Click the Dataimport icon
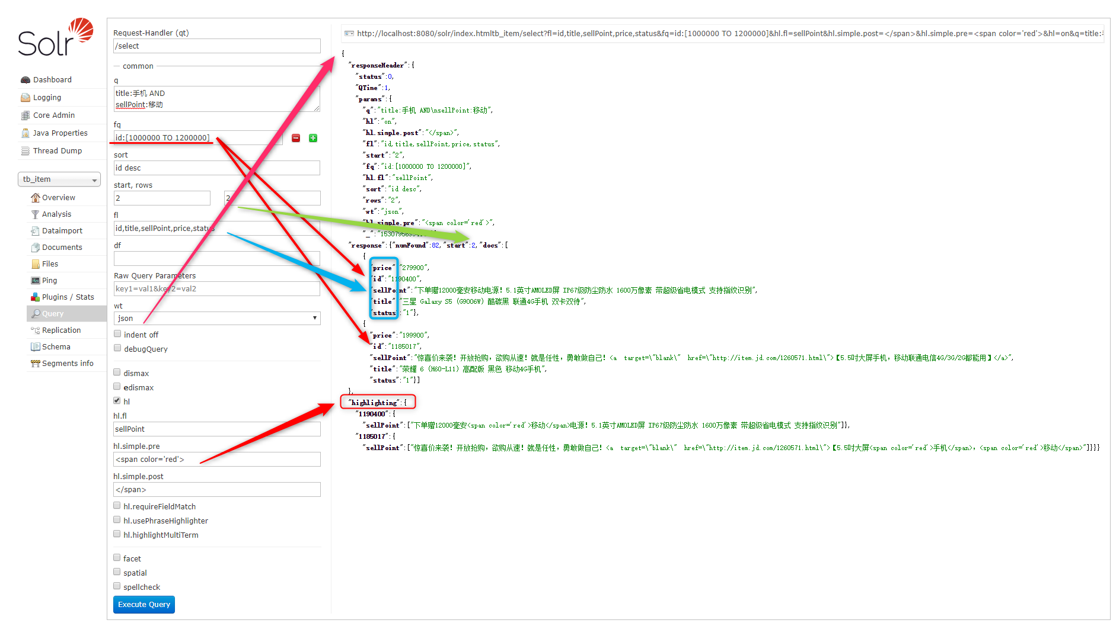The image size is (1113, 623). point(36,231)
